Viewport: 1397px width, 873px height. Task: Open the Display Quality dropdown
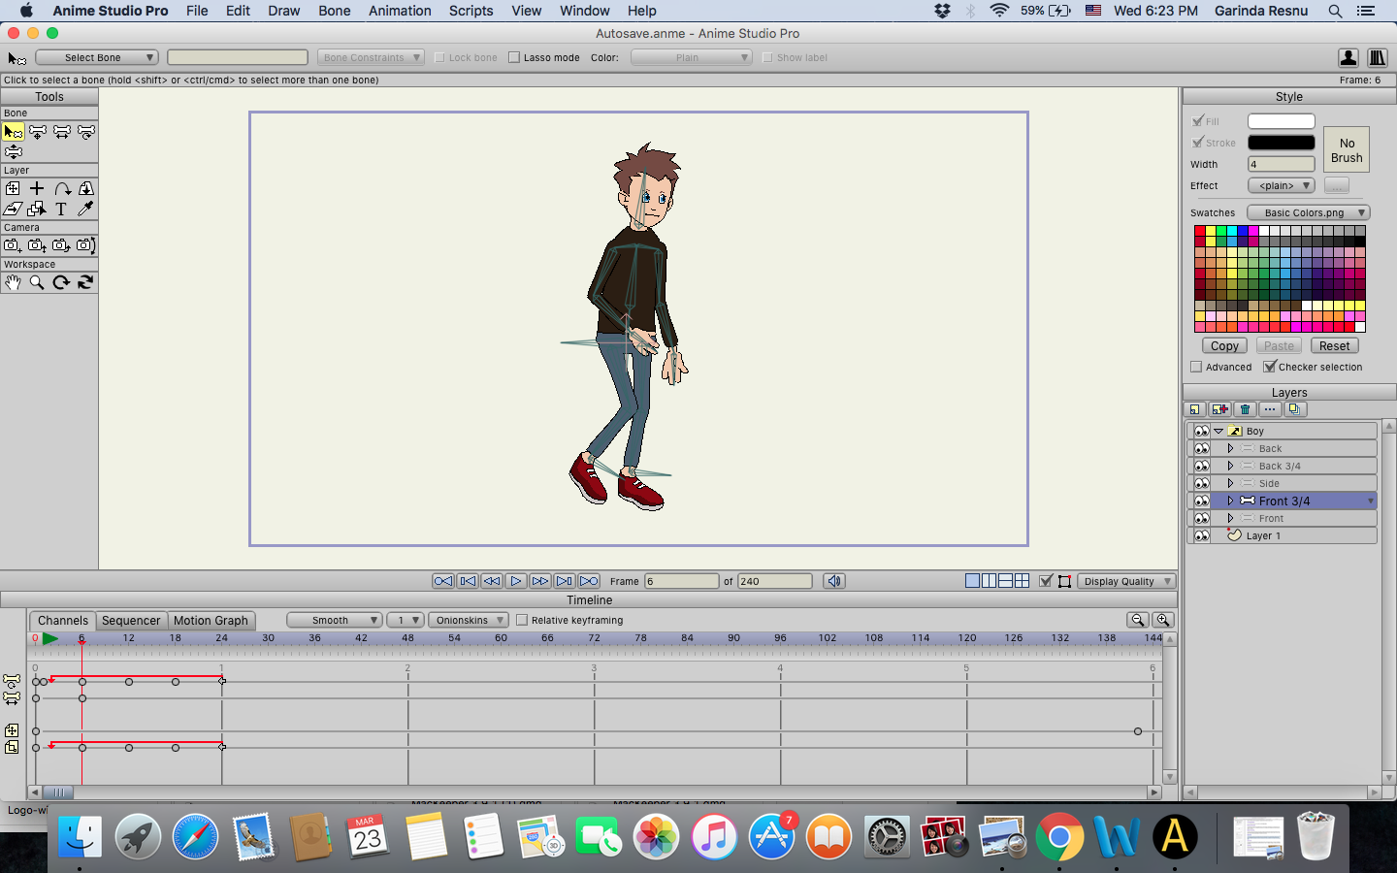coord(1126,581)
